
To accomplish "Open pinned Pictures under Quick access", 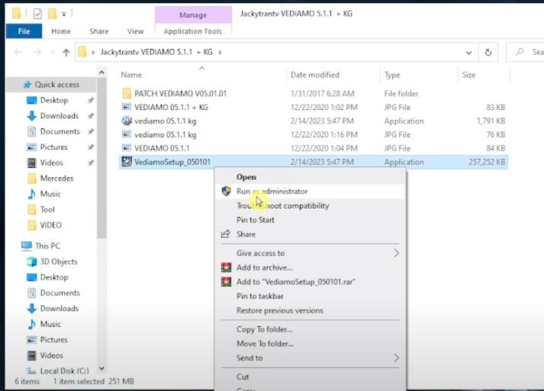I will point(53,147).
